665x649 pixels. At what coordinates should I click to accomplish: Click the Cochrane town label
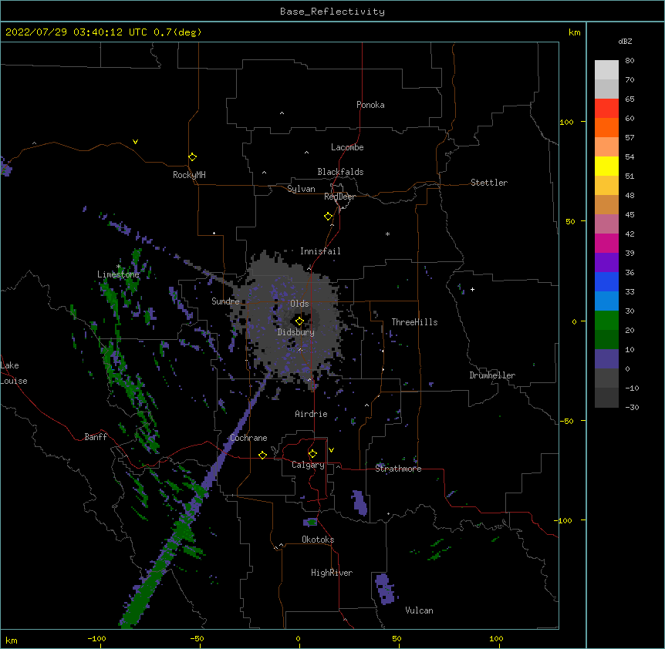[x=248, y=438]
